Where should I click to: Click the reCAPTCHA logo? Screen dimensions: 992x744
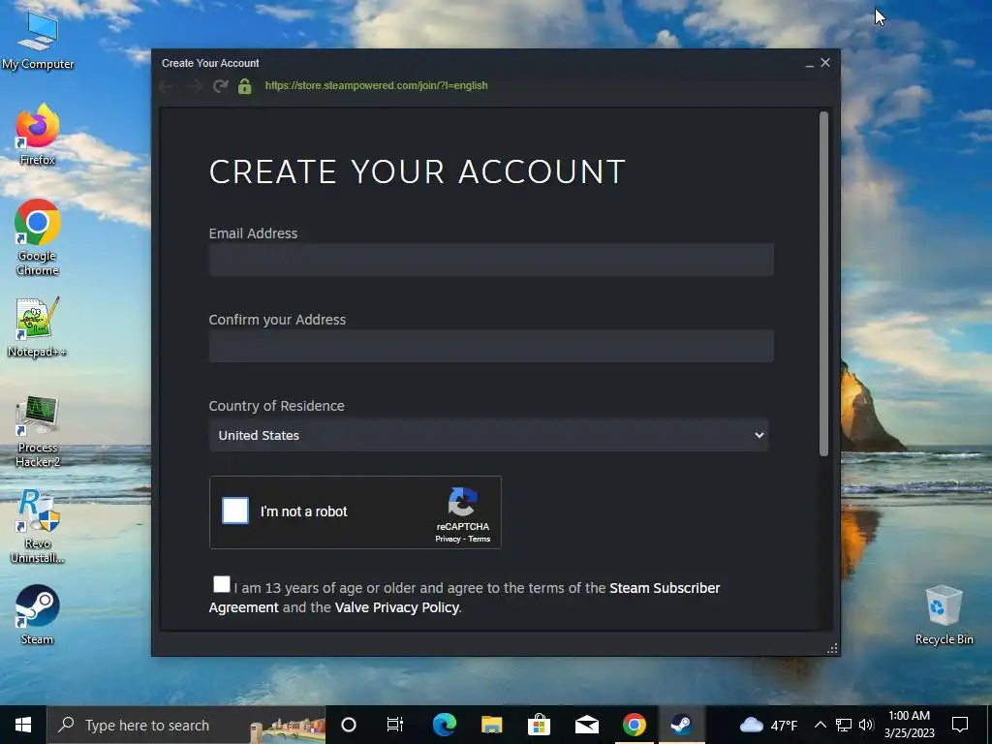click(x=462, y=503)
